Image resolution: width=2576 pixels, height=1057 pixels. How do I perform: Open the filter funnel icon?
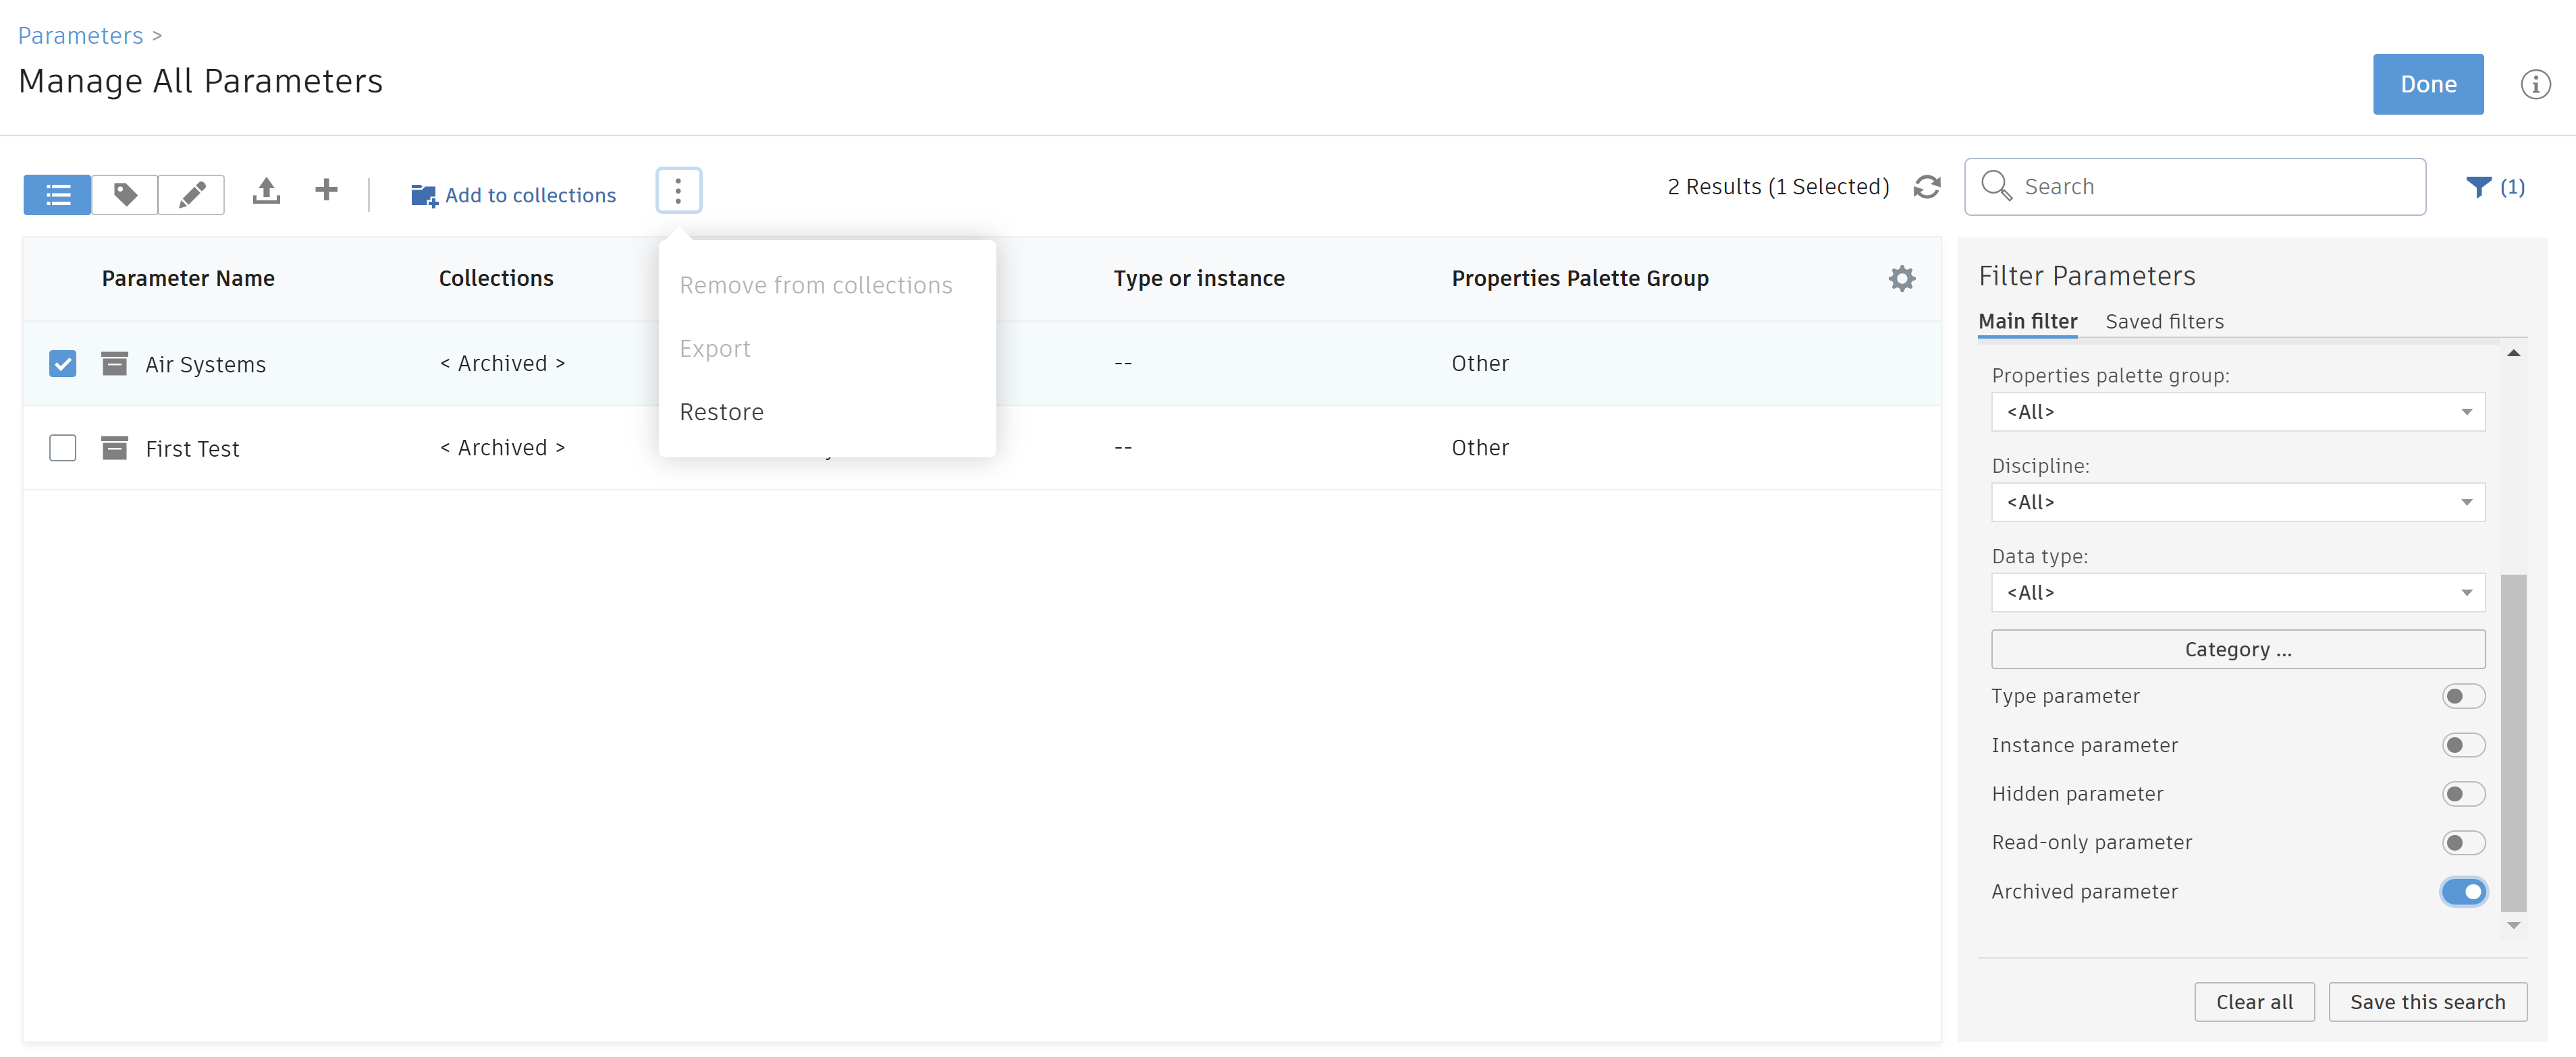point(2480,187)
